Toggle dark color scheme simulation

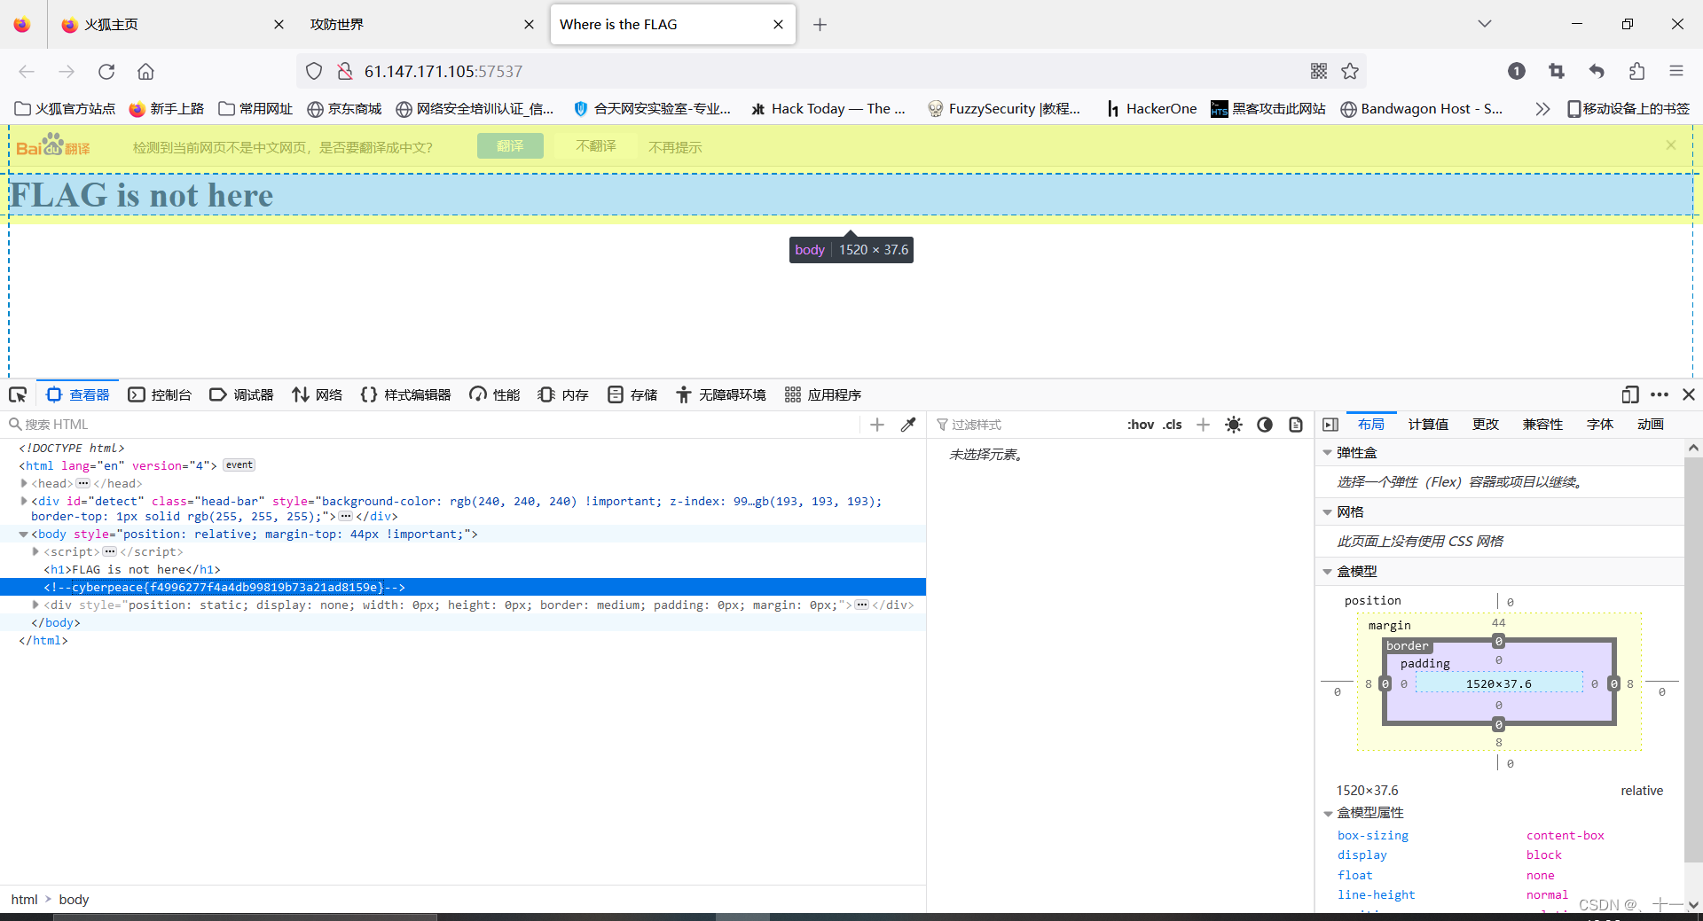point(1265,425)
